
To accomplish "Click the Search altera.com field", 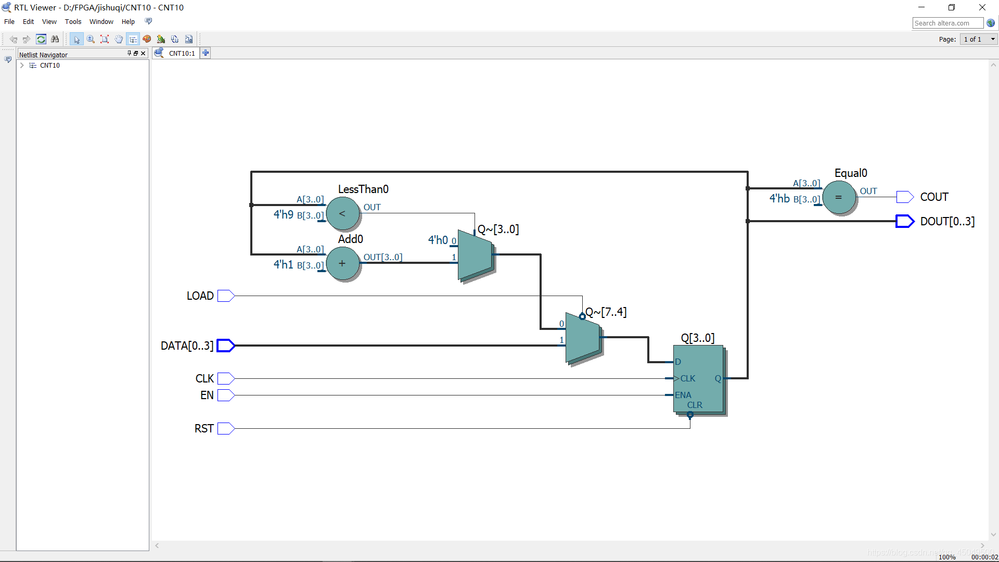I will coord(947,23).
